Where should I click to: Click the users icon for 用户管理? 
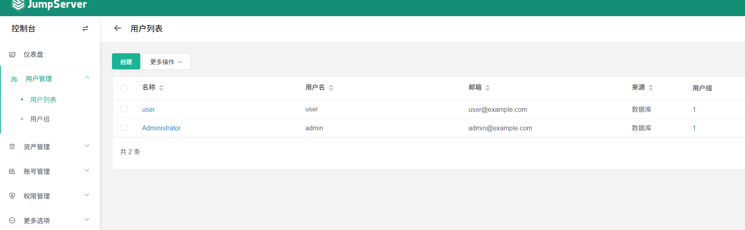(x=14, y=79)
